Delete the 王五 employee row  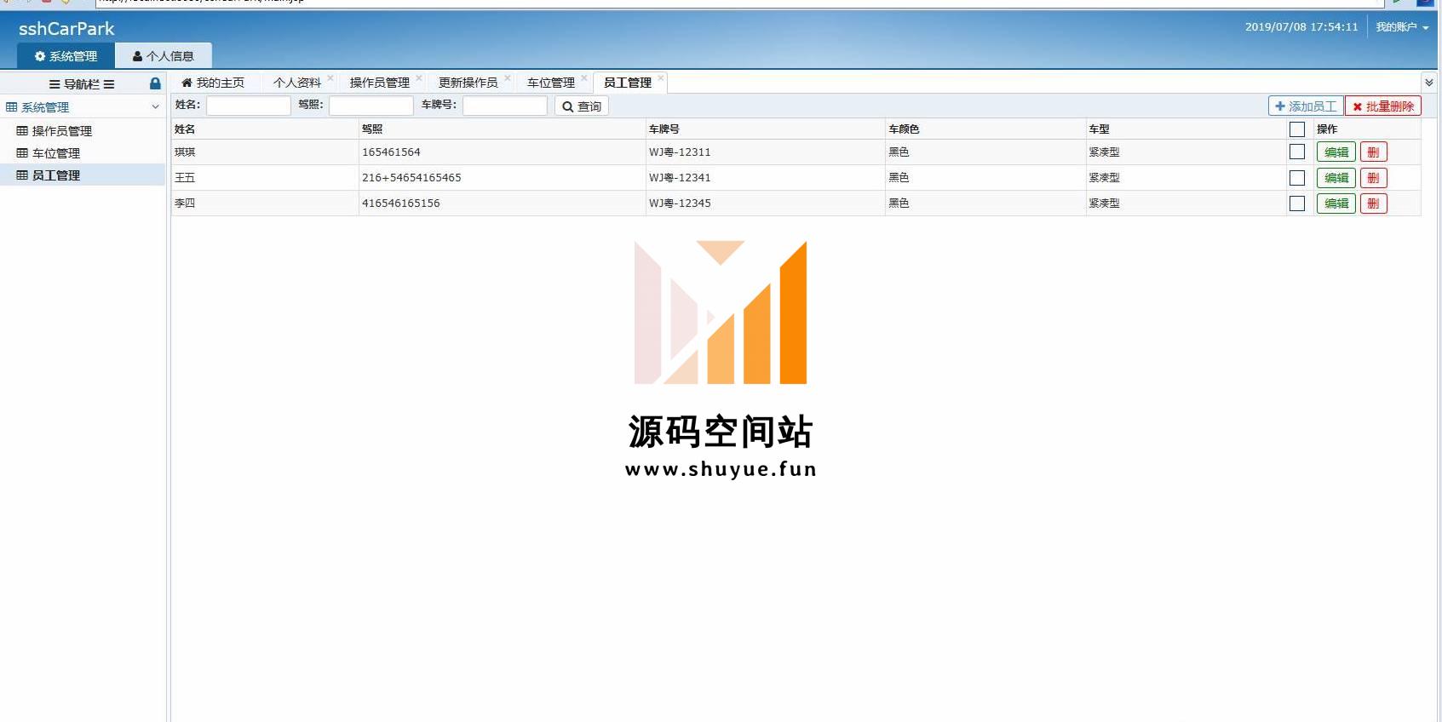1374,178
